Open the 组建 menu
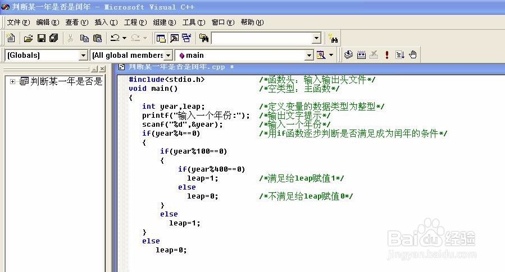This screenshot has height=272, width=505. tap(164, 22)
